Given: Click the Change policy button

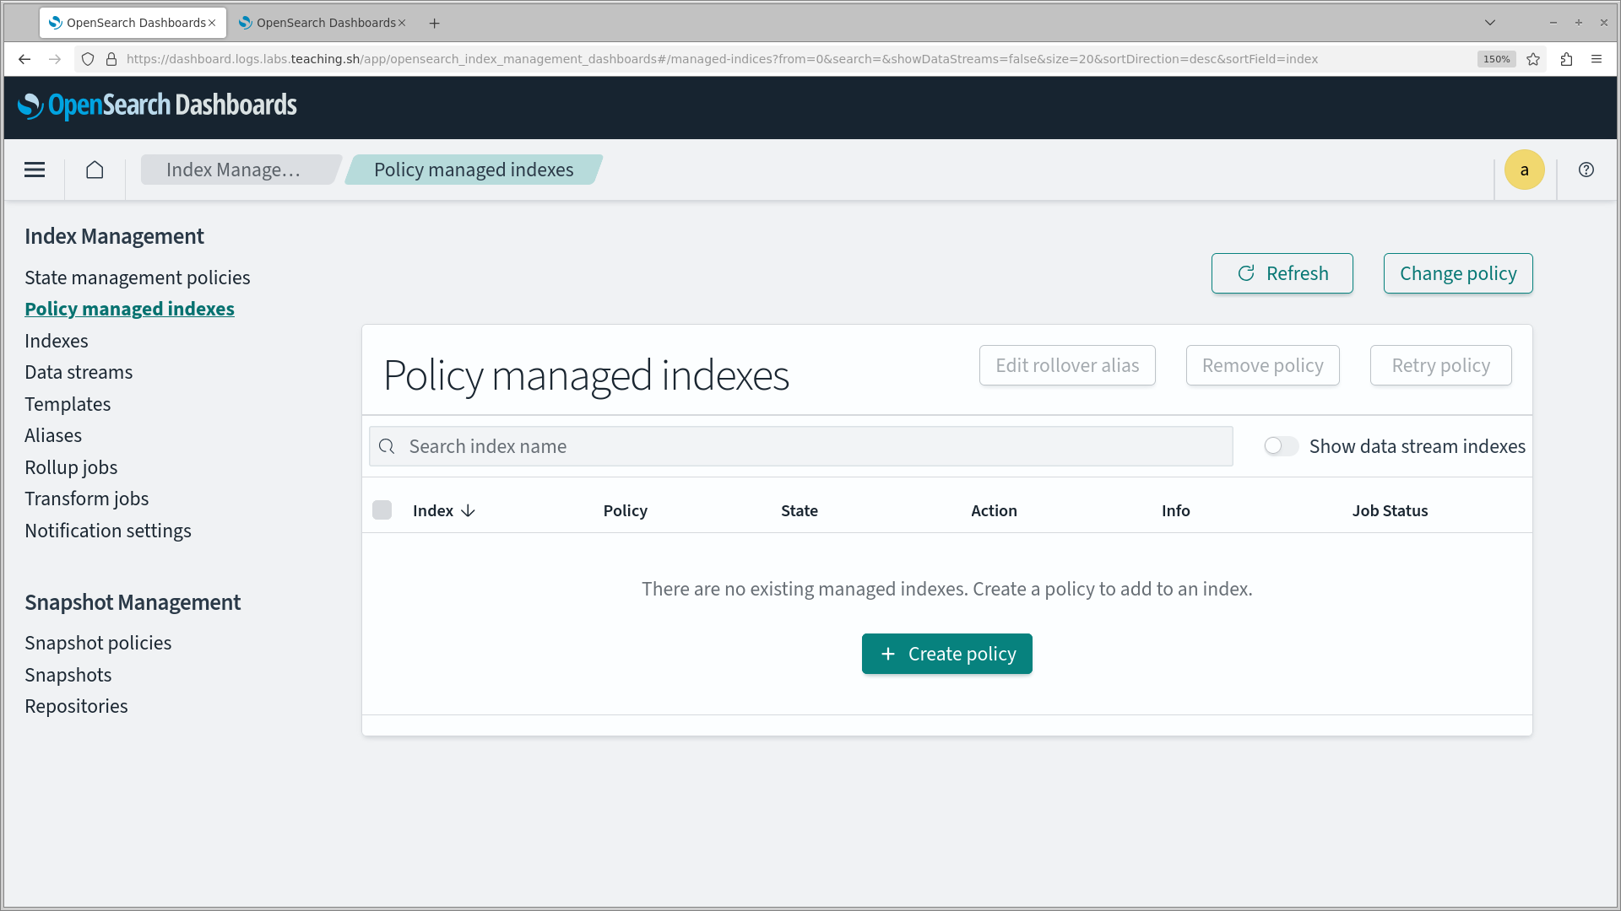Looking at the screenshot, I should tap(1458, 273).
